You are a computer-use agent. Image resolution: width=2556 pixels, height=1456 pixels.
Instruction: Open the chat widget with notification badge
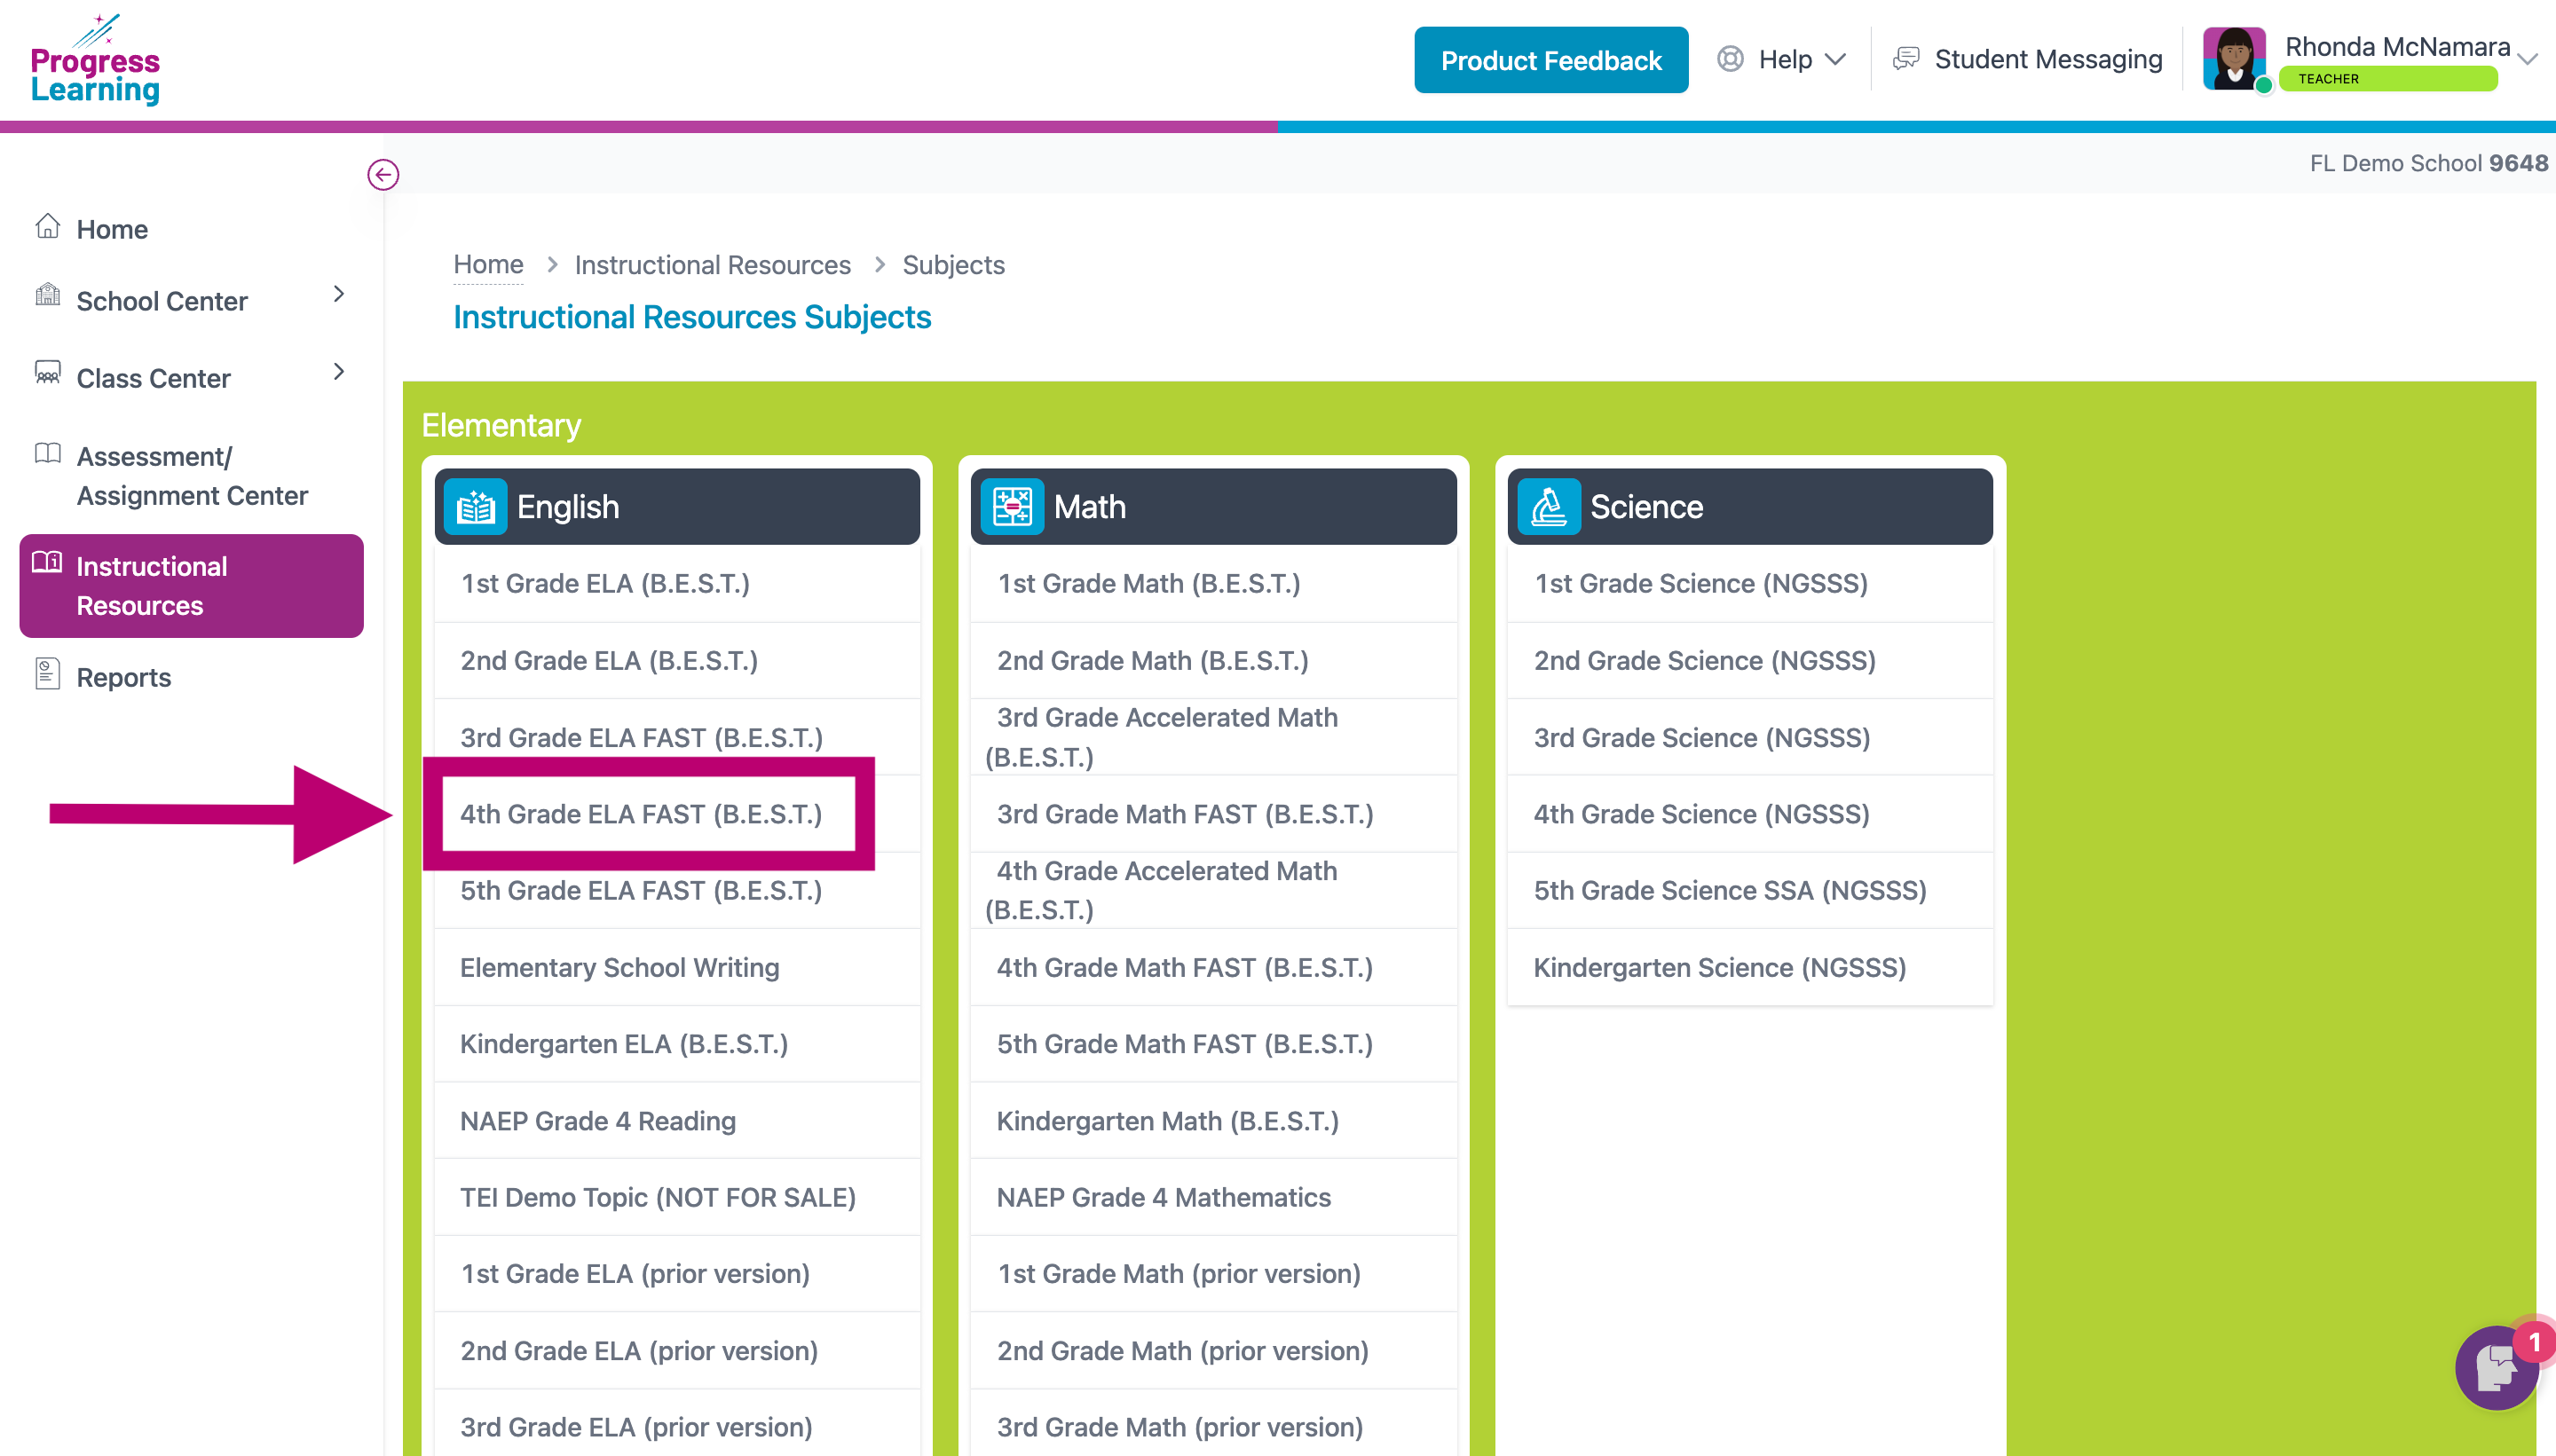pos(2497,1367)
